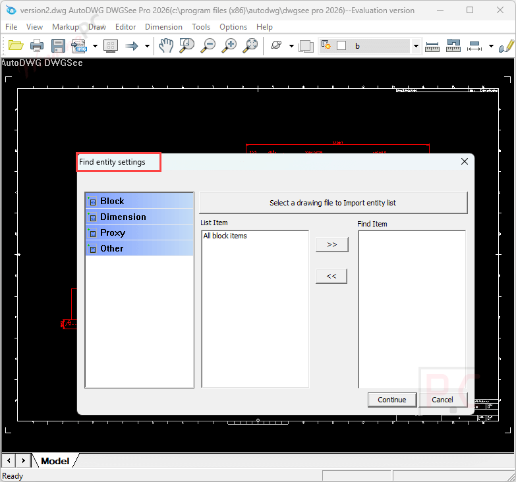This screenshot has width=516, height=482.
Task: Click the Dimension row's list icon
Action: 92,217
